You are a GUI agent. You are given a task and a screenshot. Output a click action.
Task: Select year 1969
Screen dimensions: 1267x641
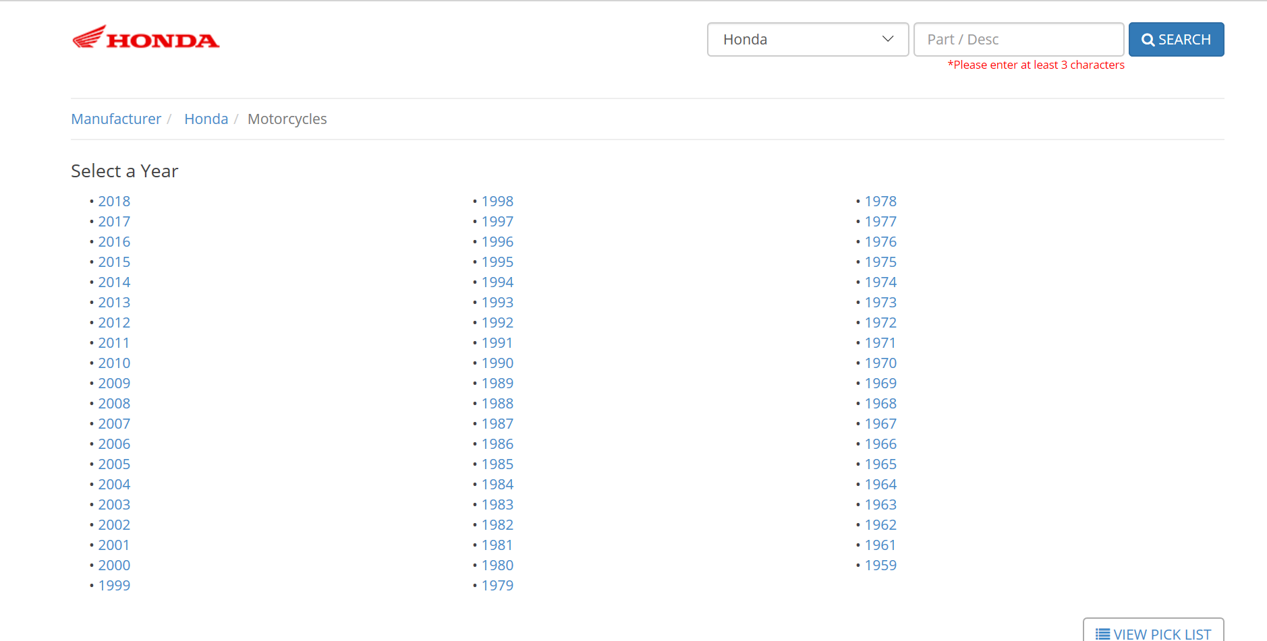pos(880,384)
